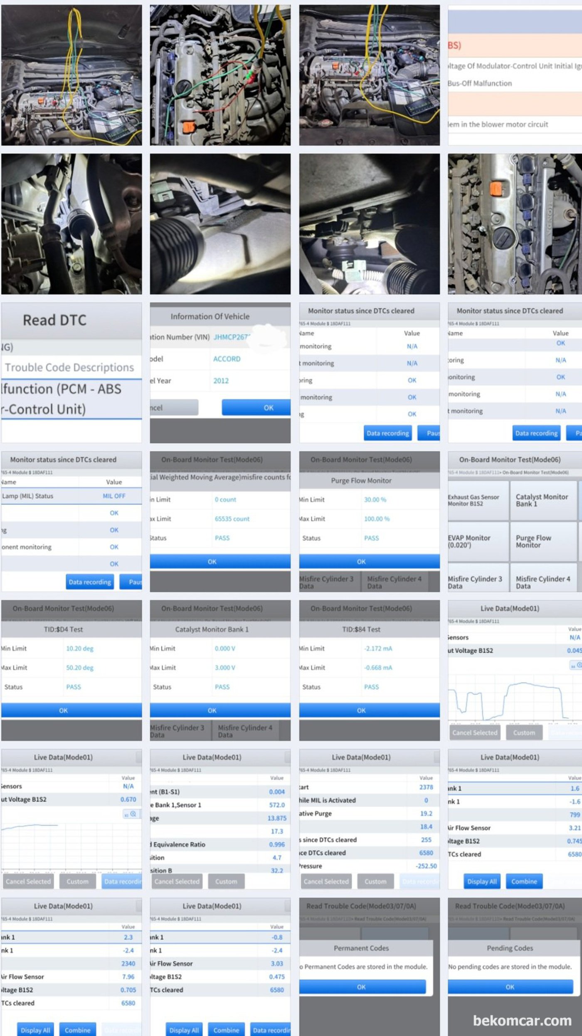
Task: Click zoom magnifier icon beside 0.670 voltage graph
Action: (133, 814)
